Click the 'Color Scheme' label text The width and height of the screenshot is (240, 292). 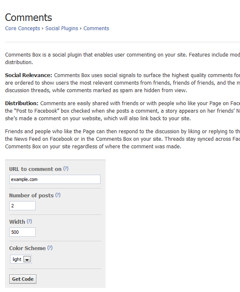pos(27,248)
